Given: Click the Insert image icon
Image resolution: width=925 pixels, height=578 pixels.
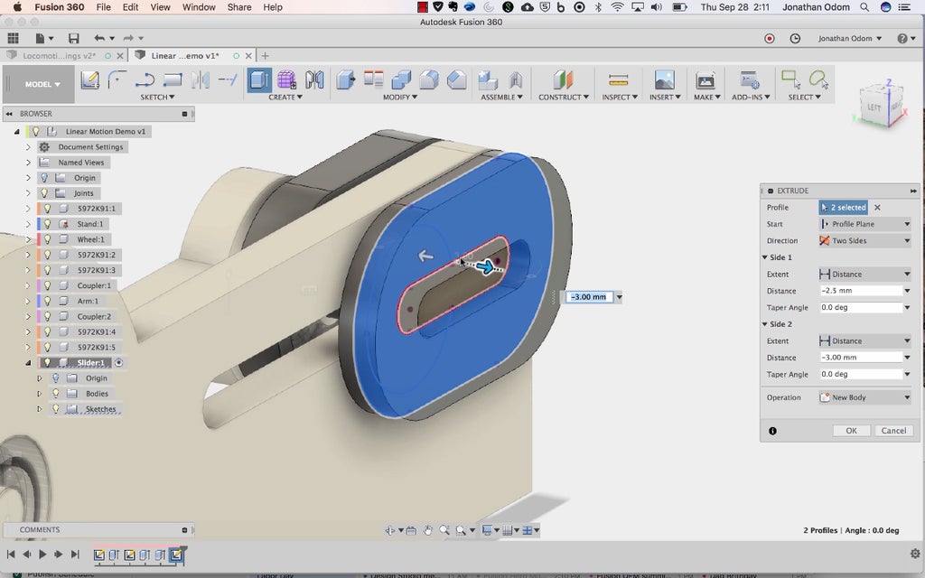Looking at the screenshot, I should [x=664, y=80].
